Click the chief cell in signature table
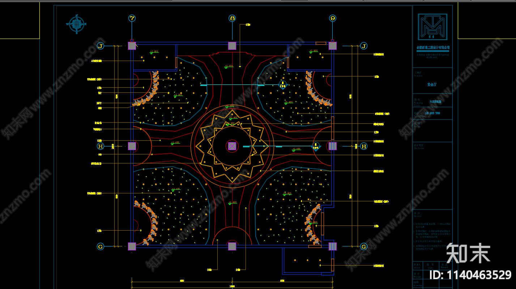This screenshot has width=516, height=289. click(x=417, y=266)
